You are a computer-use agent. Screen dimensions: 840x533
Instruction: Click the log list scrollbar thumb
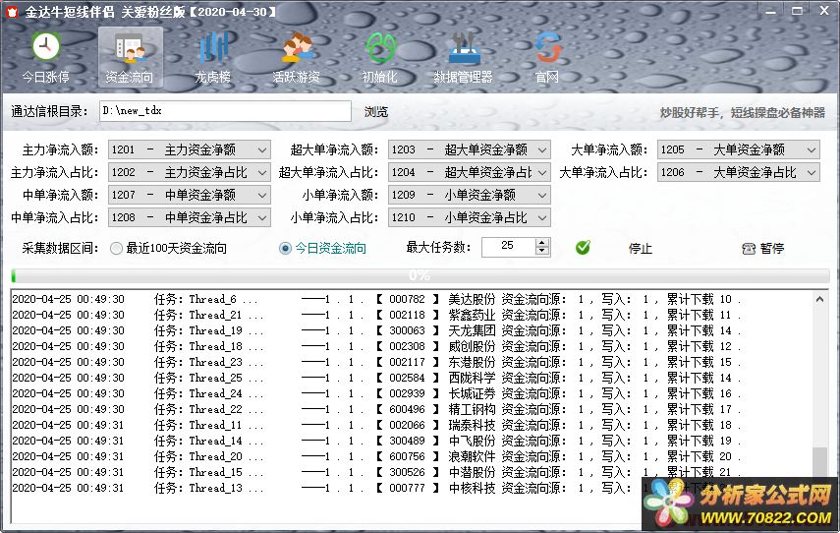coord(819,461)
